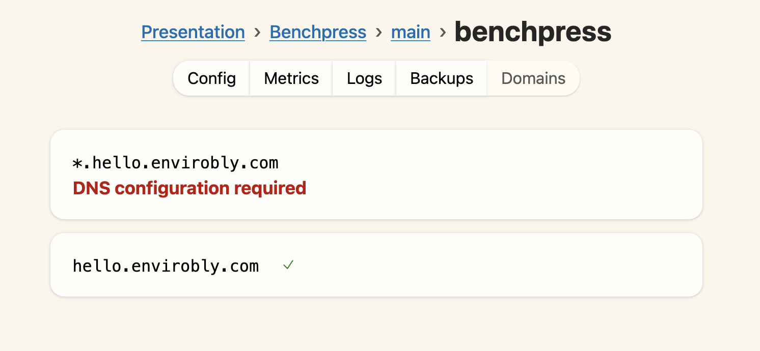Click the DNS configuration required warning
The image size is (760, 351).
click(x=189, y=188)
